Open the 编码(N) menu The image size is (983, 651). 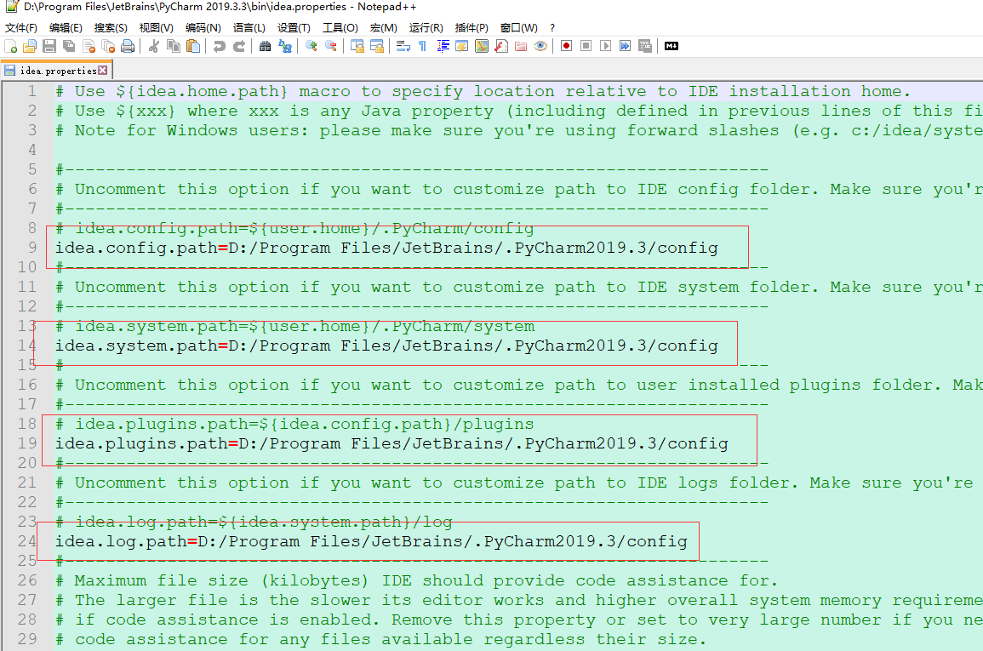pyautogui.click(x=203, y=27)
